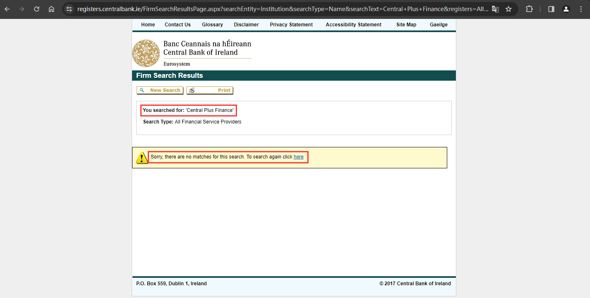The image size is (590, 298).
Task: Open the browser home page icon
Action: 51,9
